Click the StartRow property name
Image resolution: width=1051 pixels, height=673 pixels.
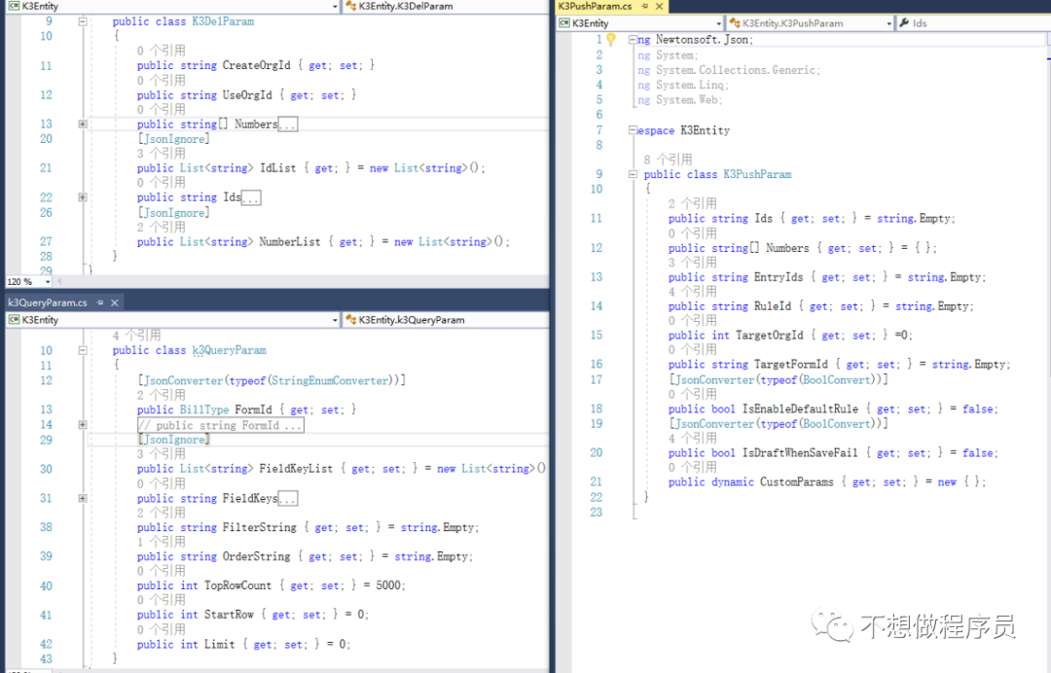[x=230, y=615]
